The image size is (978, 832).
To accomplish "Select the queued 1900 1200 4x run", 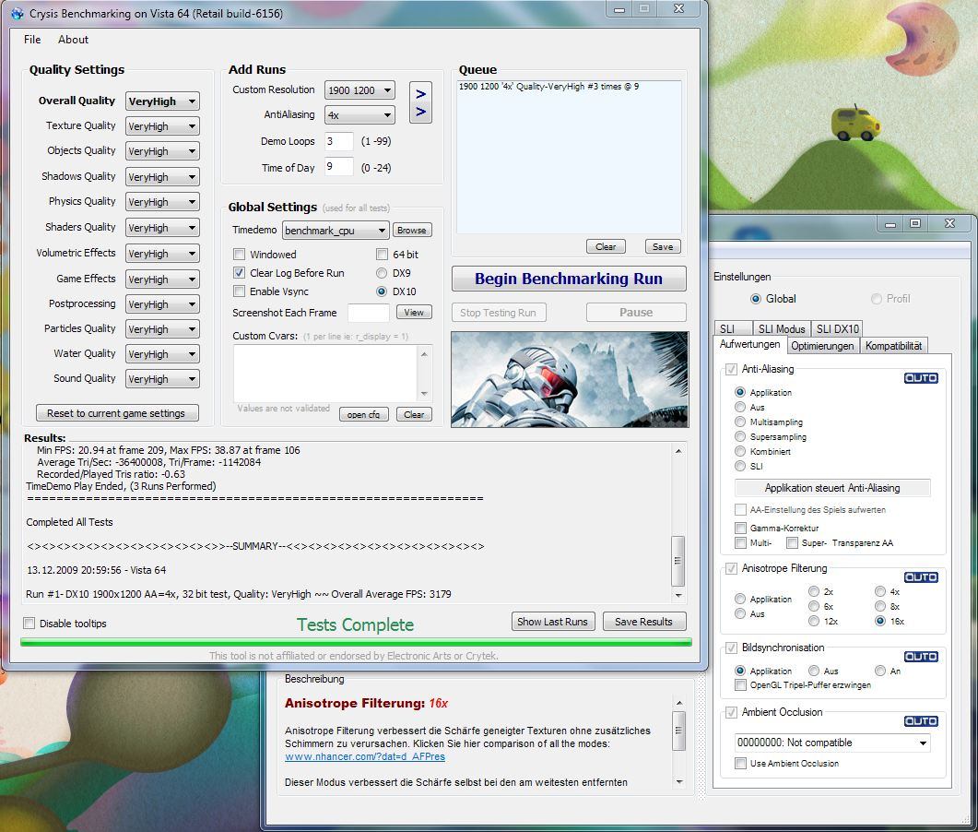I will [548, 87].
